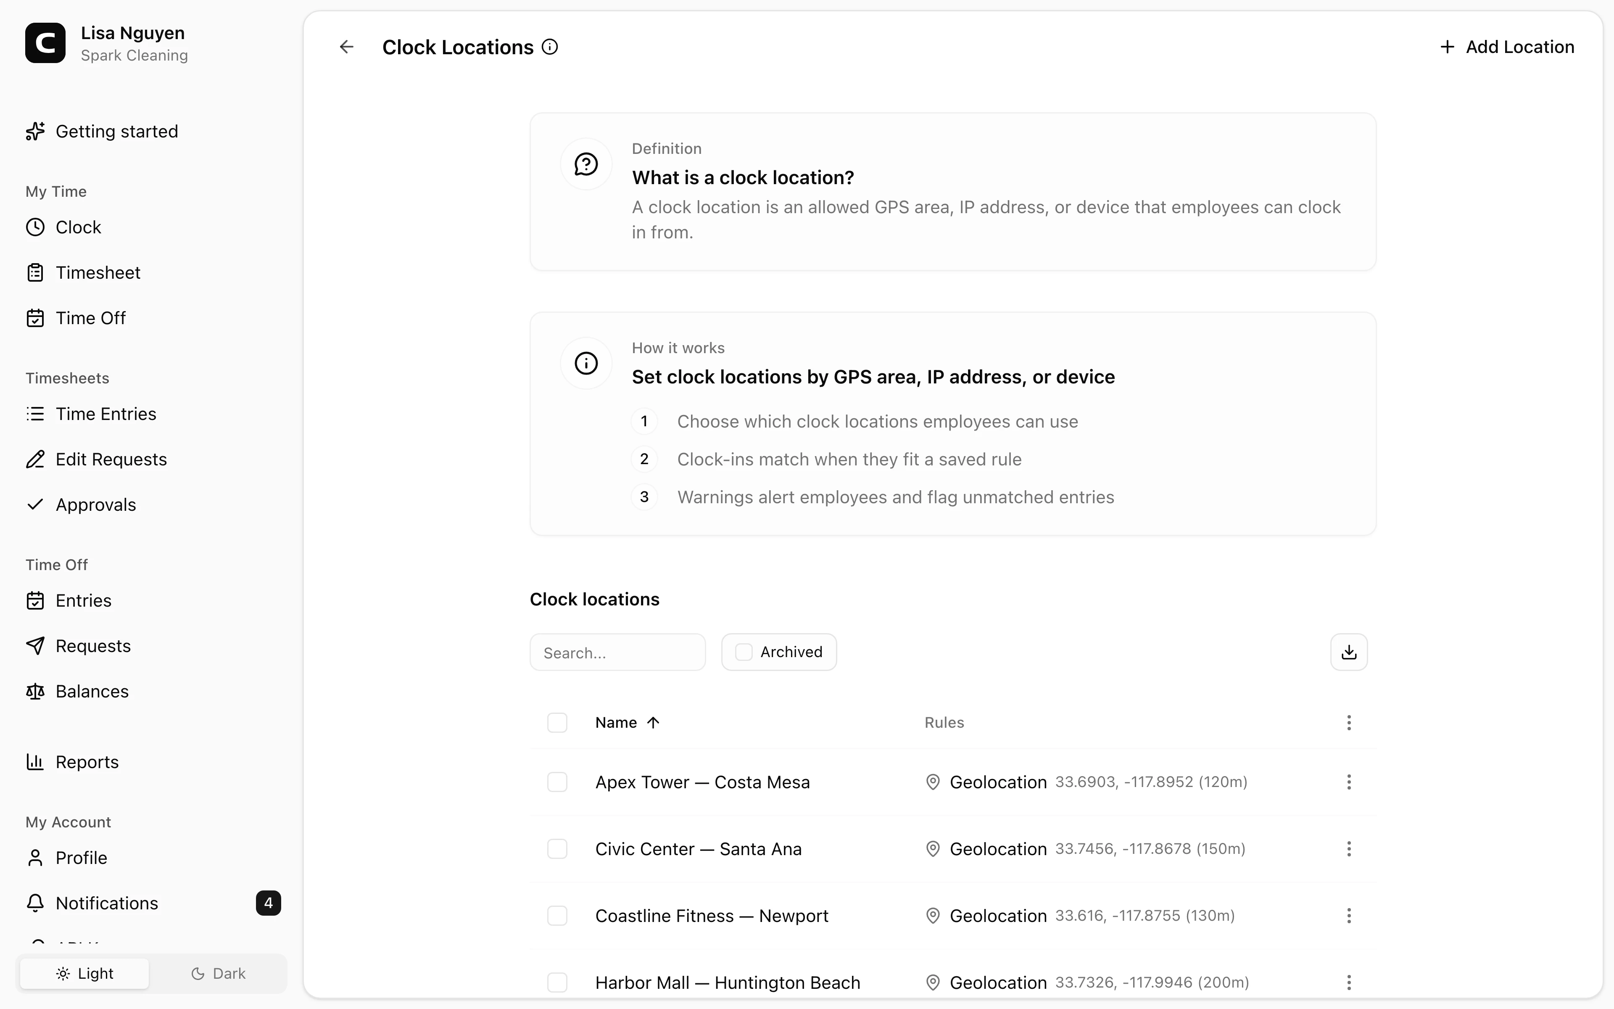Click the Notifications bell icon
The width and height of the screenshot is (1614, 1009).
pyautogui.click(x=35, y=903)
